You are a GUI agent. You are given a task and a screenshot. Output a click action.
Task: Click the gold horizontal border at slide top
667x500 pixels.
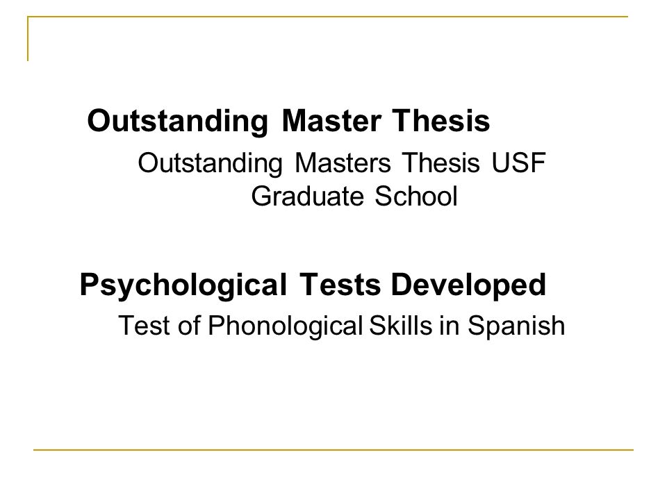(x=327, y=17)
